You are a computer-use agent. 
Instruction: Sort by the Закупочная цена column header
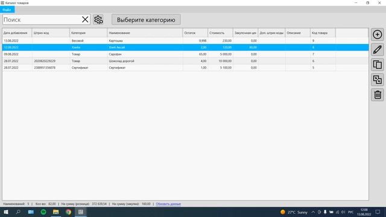245,33
